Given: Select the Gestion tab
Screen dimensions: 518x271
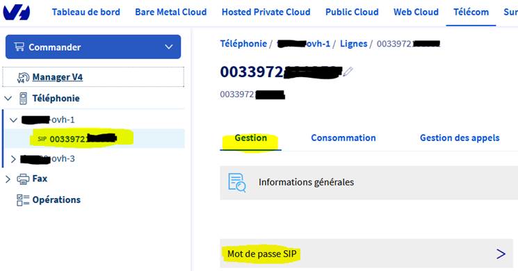Looking at the screenshot, I should click(251, 138).
